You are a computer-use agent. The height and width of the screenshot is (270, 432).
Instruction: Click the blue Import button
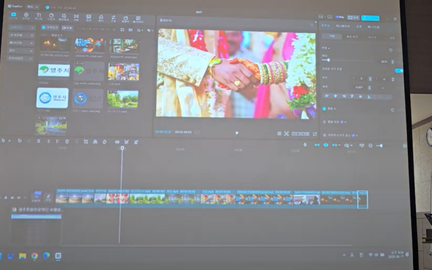50,27
